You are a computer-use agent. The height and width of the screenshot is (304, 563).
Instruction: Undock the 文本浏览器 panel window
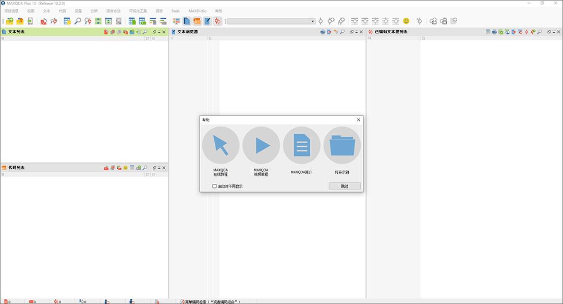point(352,32)
